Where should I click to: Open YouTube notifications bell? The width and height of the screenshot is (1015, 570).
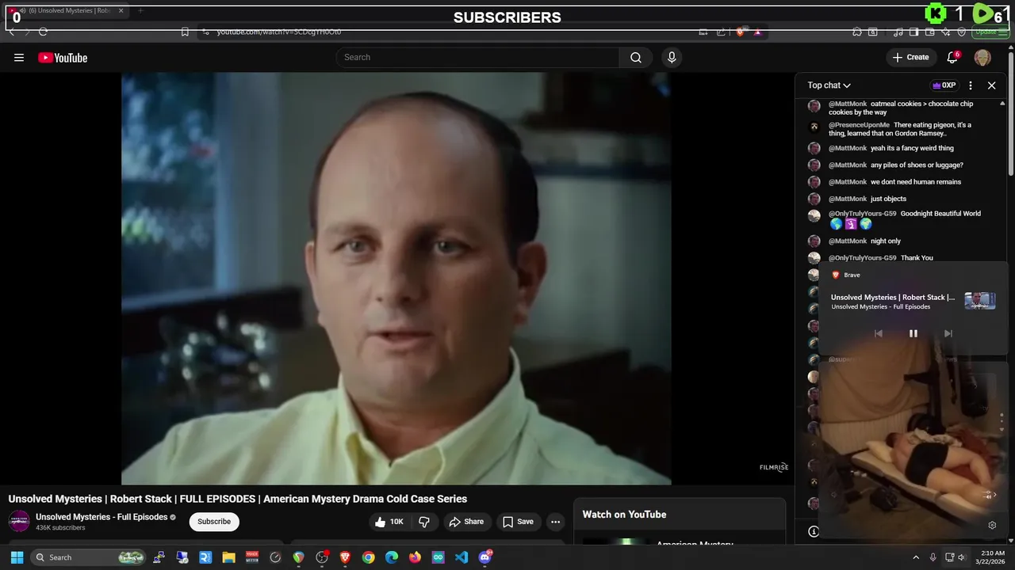953,57
